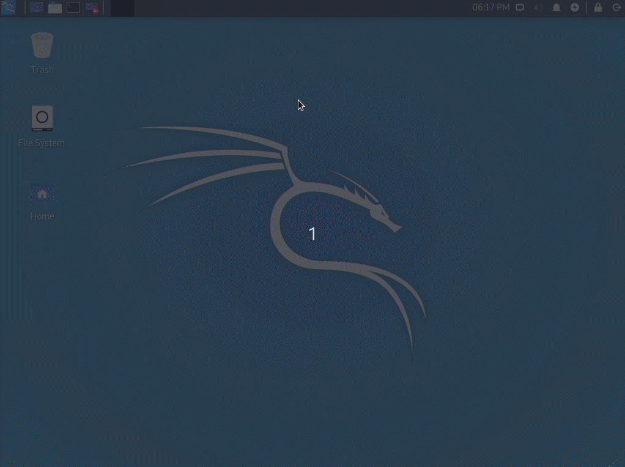The width and height of the screenshot is (625, 467).
Task: Mute audio via the volume indicator
Action: 537,7
